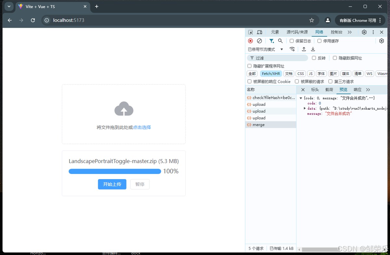Click the 有新版 Chrome 可用 update button
This screenshot has width=390, height=255.
tap(360, 20)
